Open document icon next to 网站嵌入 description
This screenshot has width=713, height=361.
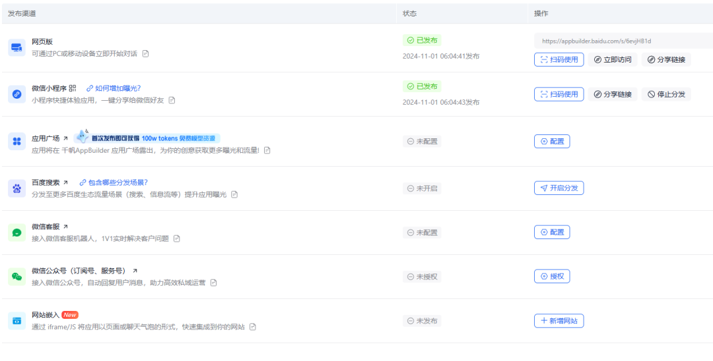[253, 327]
